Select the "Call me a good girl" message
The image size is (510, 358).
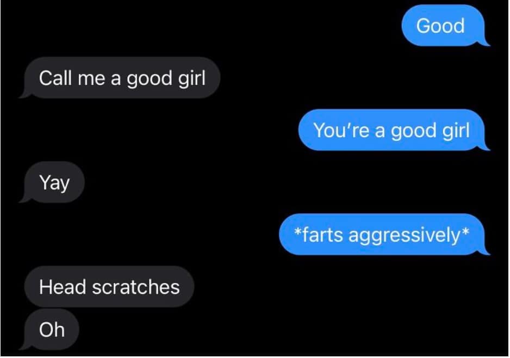(120, 78)
